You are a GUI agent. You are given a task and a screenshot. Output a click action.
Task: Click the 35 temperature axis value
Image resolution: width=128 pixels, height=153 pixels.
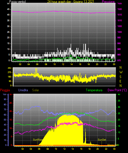119,101
